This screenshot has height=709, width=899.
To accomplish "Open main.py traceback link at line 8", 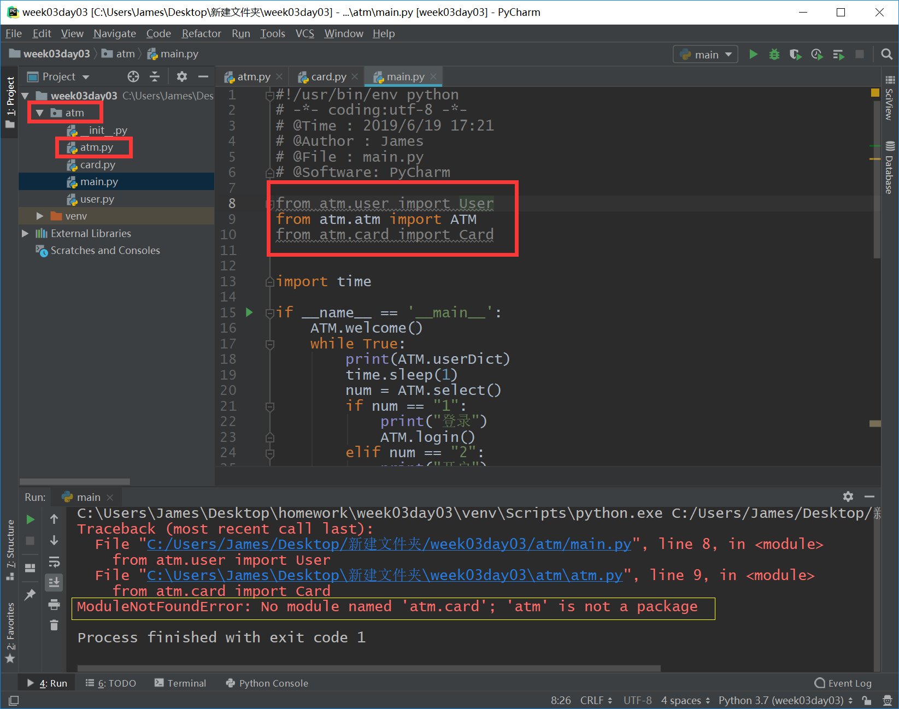I will (x=389, y=544).
